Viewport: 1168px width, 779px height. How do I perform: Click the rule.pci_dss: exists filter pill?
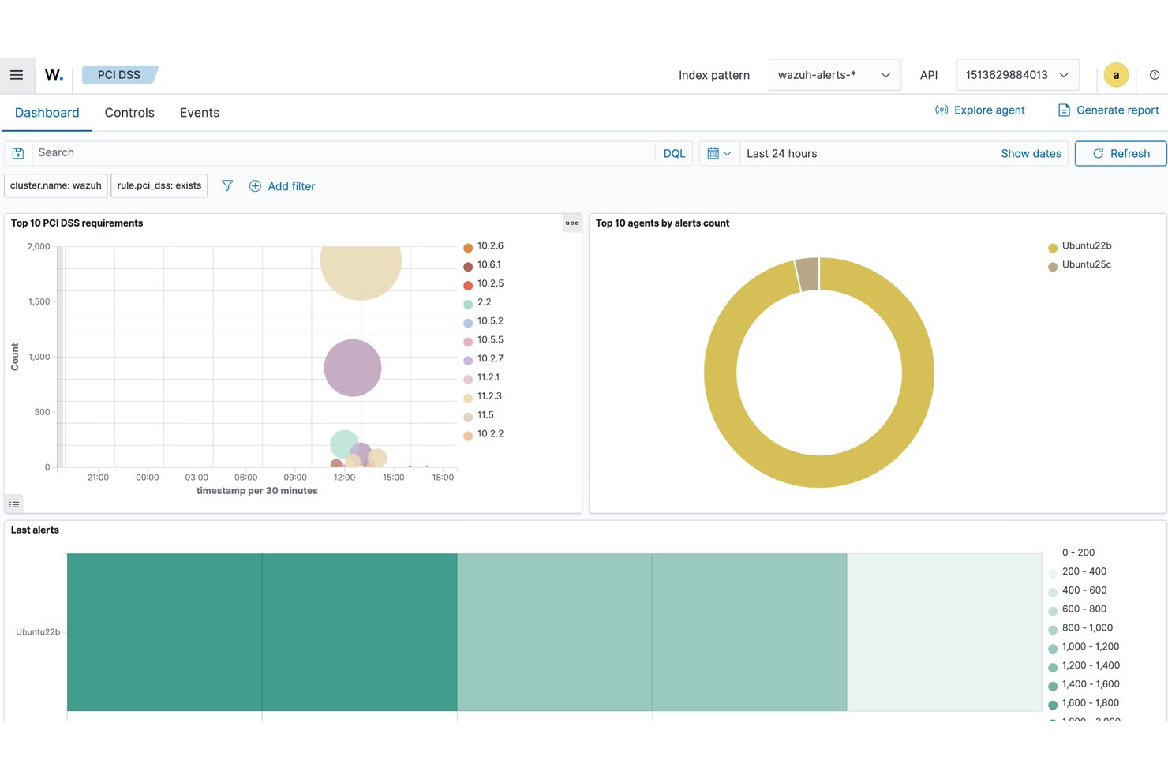tap(159, 185)
